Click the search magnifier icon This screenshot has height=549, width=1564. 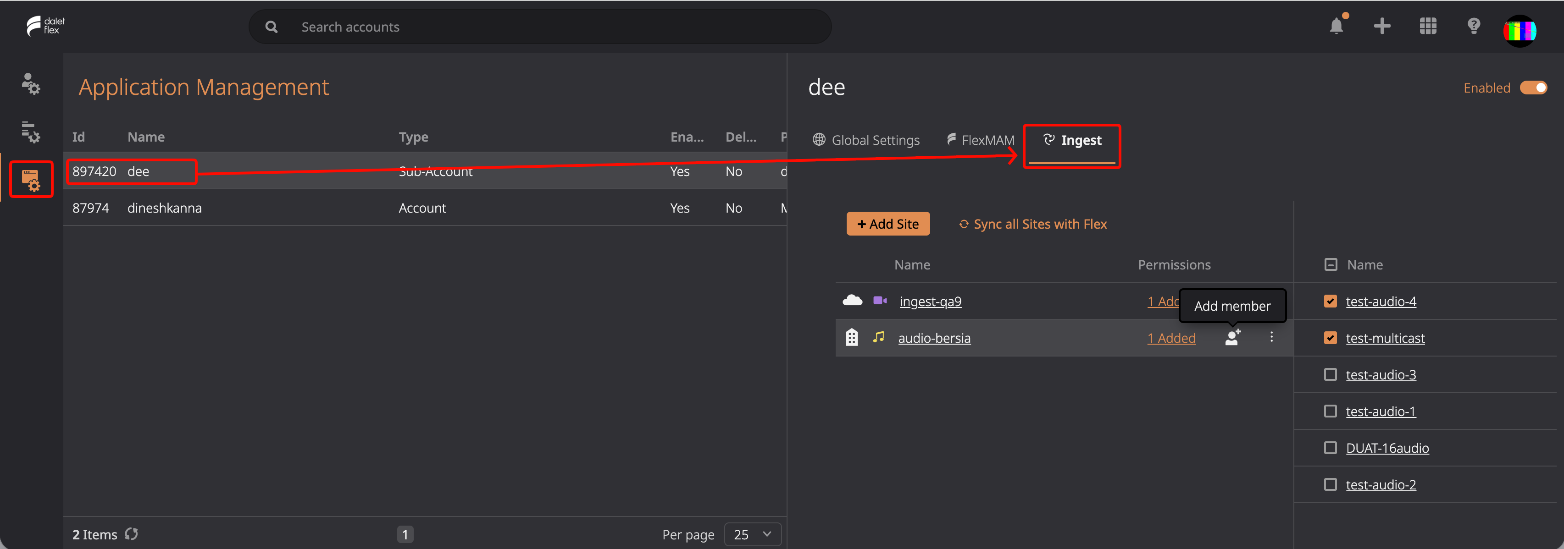(x=272, y=27)
